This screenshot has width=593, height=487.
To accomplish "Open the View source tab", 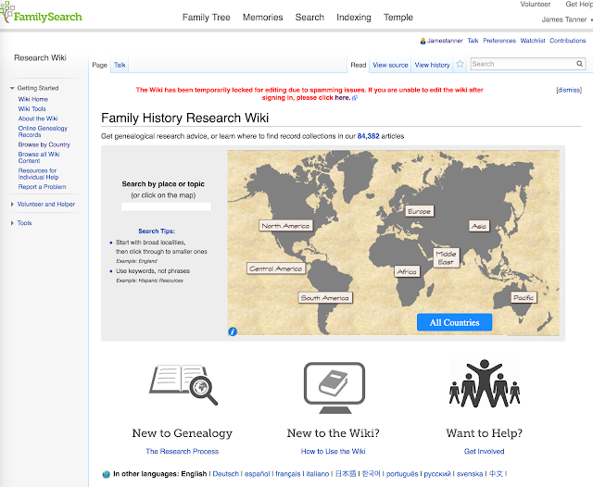I will [390, 65].
